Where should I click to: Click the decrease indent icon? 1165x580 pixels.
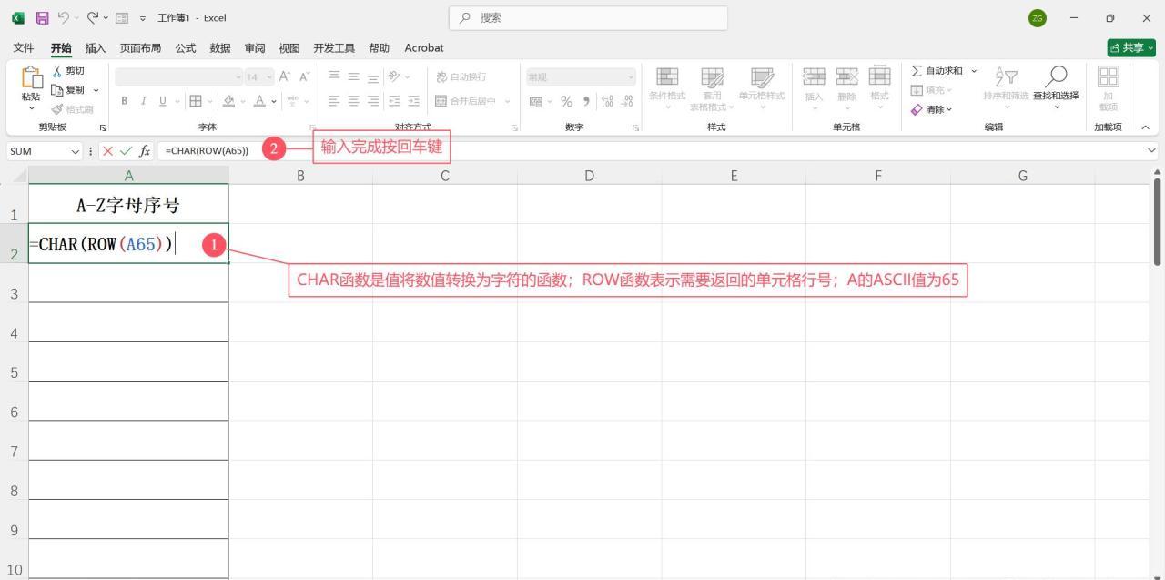[x=395, y=101]
